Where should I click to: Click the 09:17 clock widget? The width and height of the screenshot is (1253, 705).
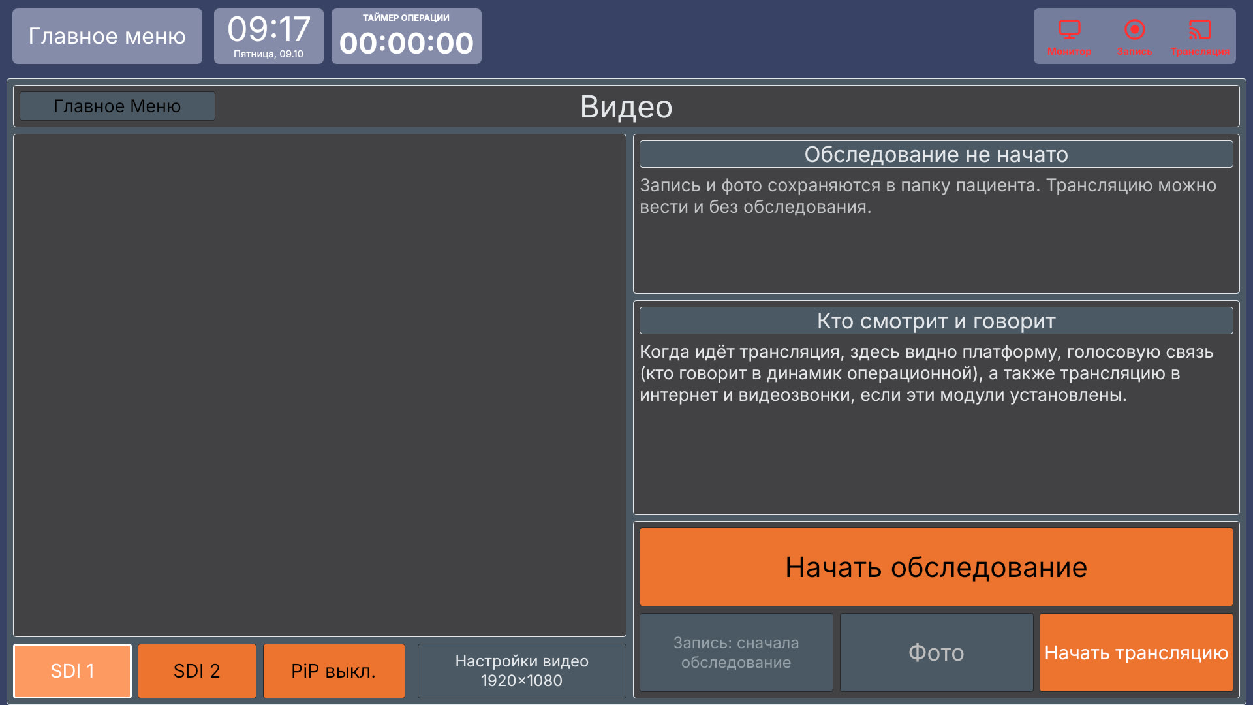[x=268, y=36]
